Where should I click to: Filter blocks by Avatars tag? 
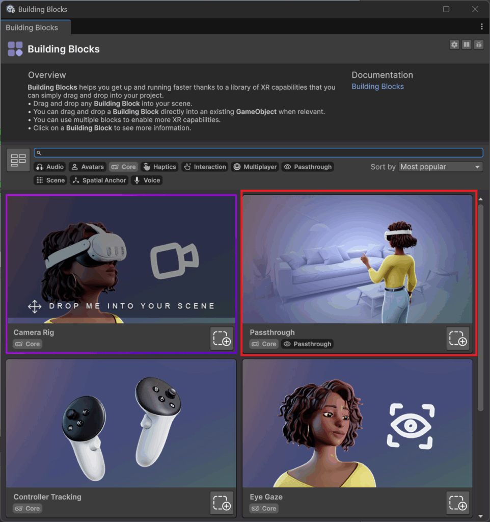[88, 167]
